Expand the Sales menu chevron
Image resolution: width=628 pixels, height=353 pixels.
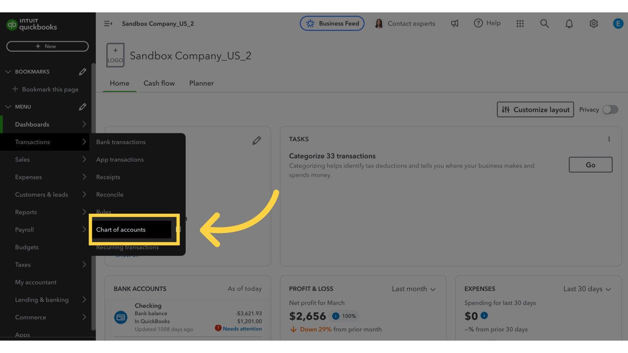point(85,159)
